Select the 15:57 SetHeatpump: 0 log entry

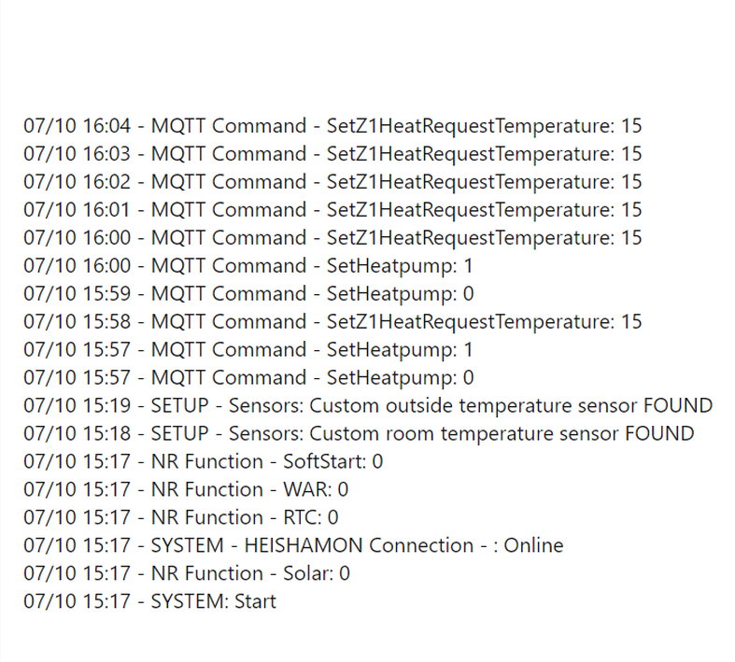pyautogui.click(x=248, y=378)
